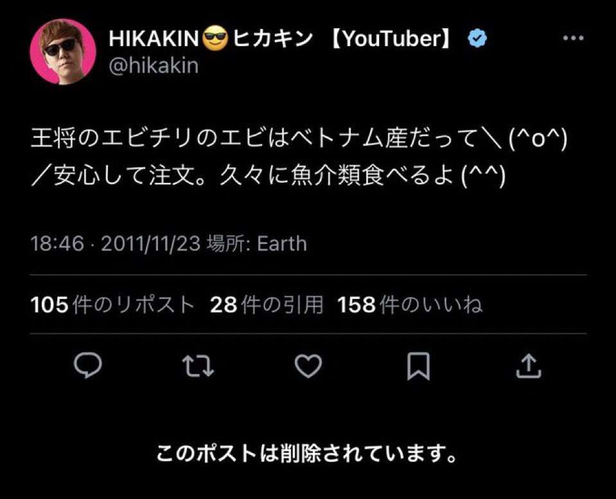This screenshot has height=499, width=616.
Task: Open the three-dot more options menu
Action: 573,39
